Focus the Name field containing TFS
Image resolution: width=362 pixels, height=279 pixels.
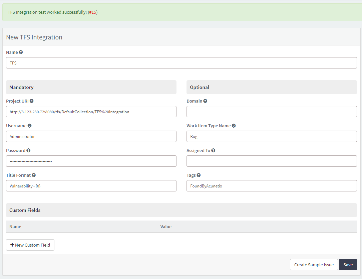pos(182,63)
